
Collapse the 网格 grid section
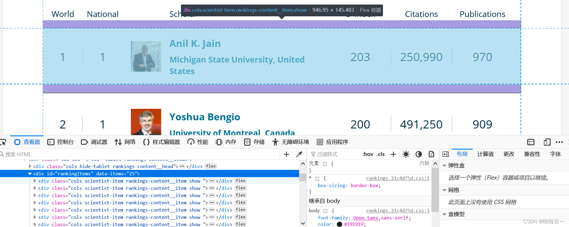pos(444,190)
